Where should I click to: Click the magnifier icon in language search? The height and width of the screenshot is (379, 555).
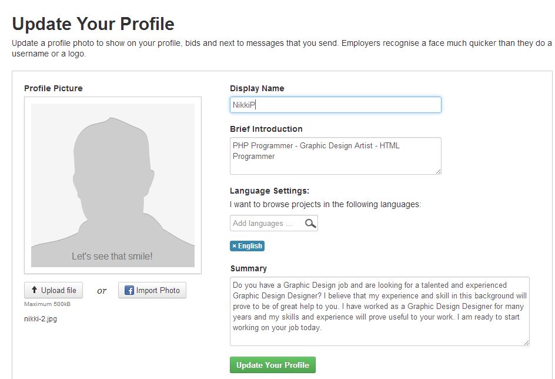tap(310, 223)
